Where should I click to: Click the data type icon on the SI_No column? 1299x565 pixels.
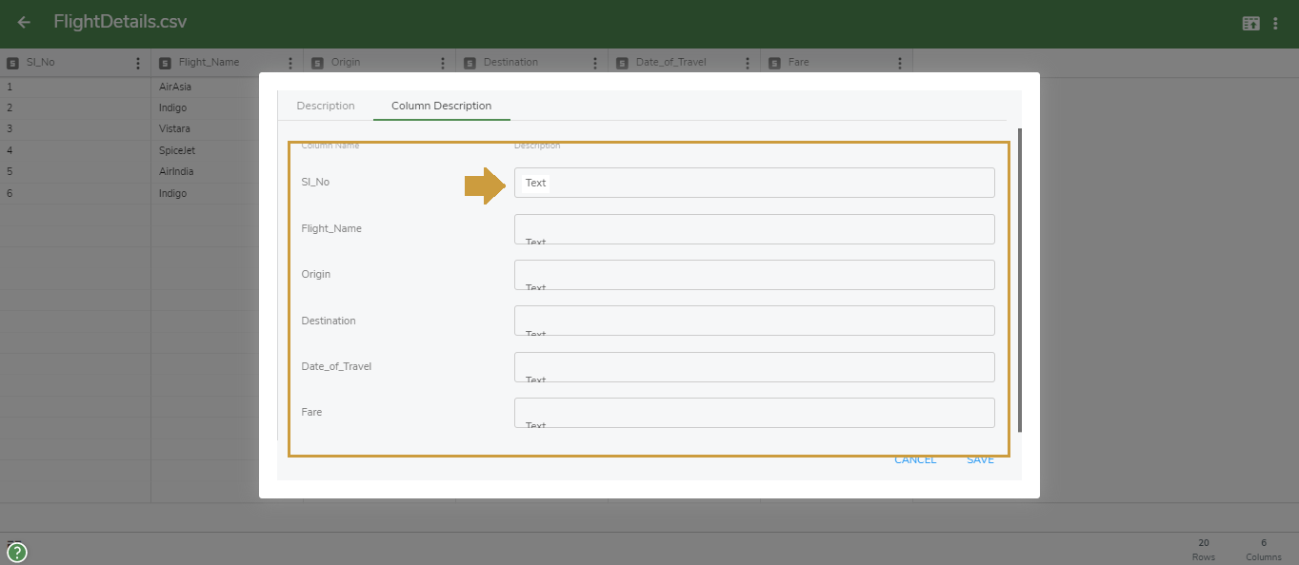[13, 61]
